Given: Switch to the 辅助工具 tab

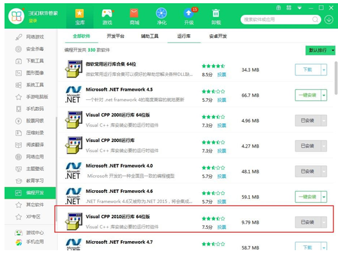Looking at the screenshot, I should [x=150, y=36].
